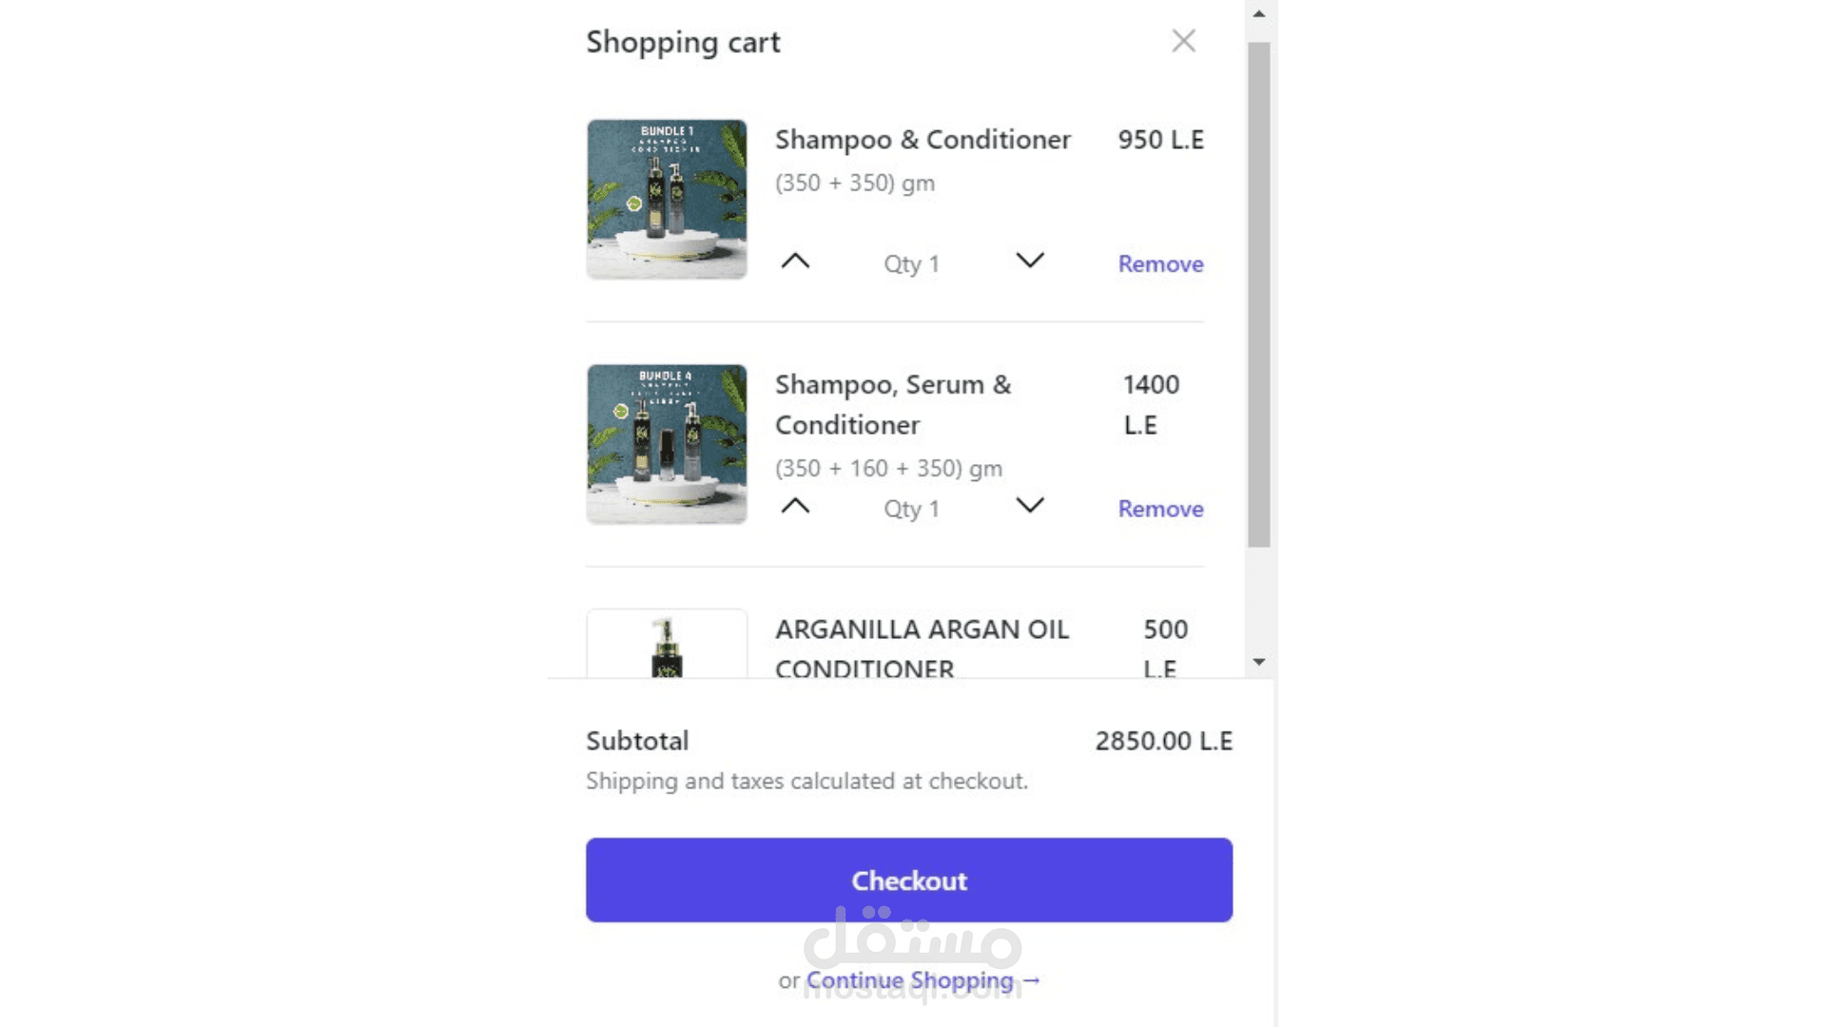Image resolution: width=1826 pixels, height=1027 pixels.
Task: Open the Bundle 1 product thumbnail
Action: [x=667, y=200]
